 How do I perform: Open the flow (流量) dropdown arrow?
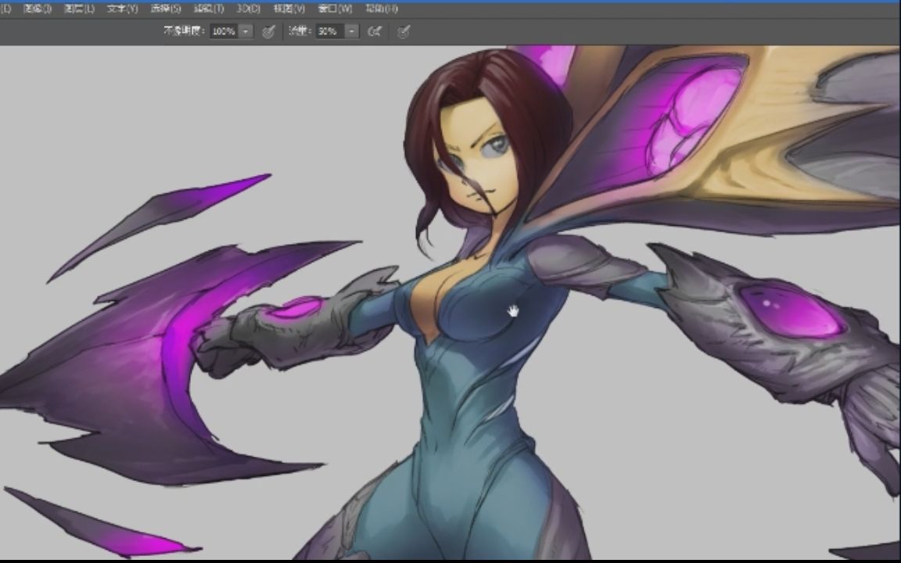click(x=352, y=31)
